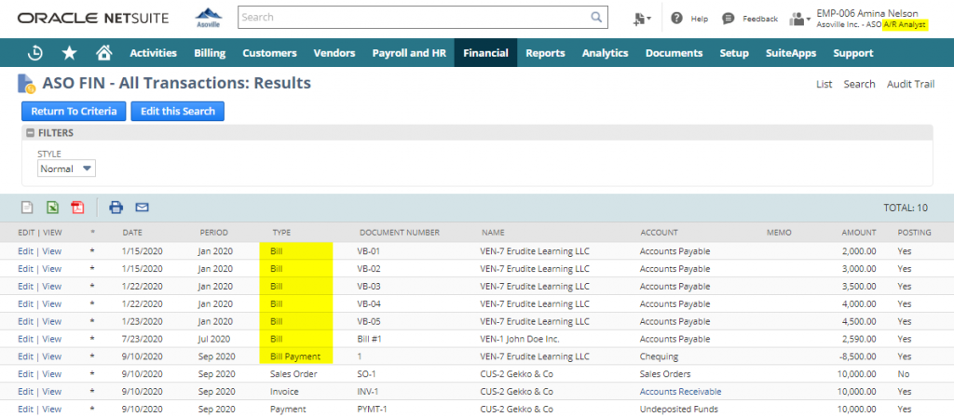The image size is (954, 417).
Task: Sort by the DOCUMENT NUMBER column header
Action: [x=399, y=232]
